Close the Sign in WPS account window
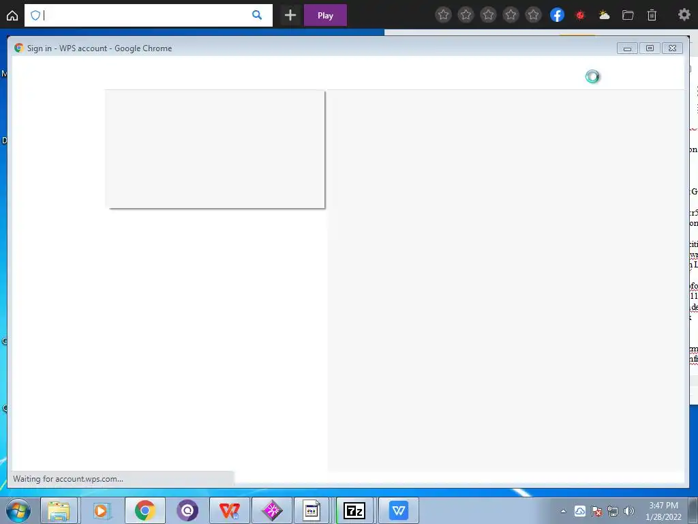 click(x=673, y=48)
